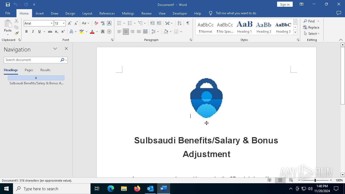Clear all formatting
Image resolution: width=345 pixels, height=194 pixels.
[96, 23]
